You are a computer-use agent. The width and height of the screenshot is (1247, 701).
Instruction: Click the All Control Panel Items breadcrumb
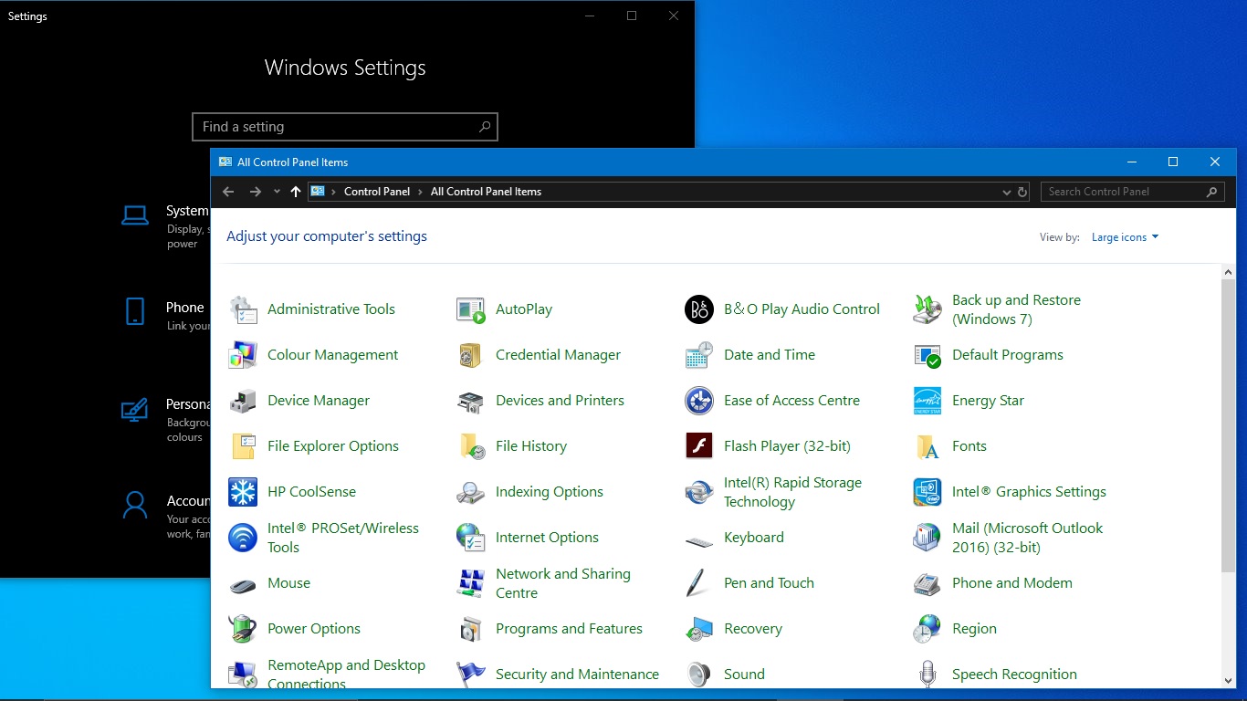(486, 192)
